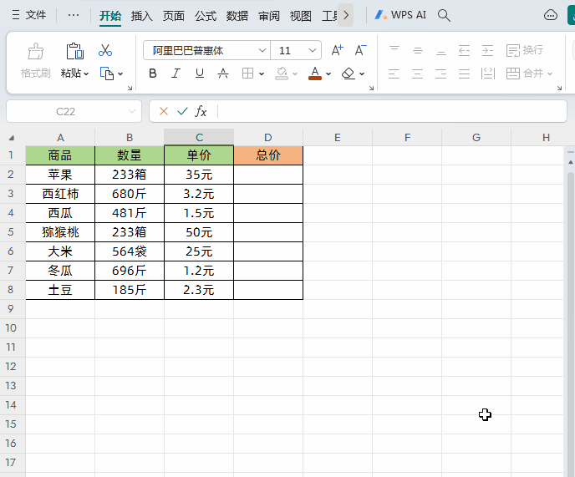Switch to the 审阅 tab
The width and height of the screenshot is (575, 477).
point(269,16)
